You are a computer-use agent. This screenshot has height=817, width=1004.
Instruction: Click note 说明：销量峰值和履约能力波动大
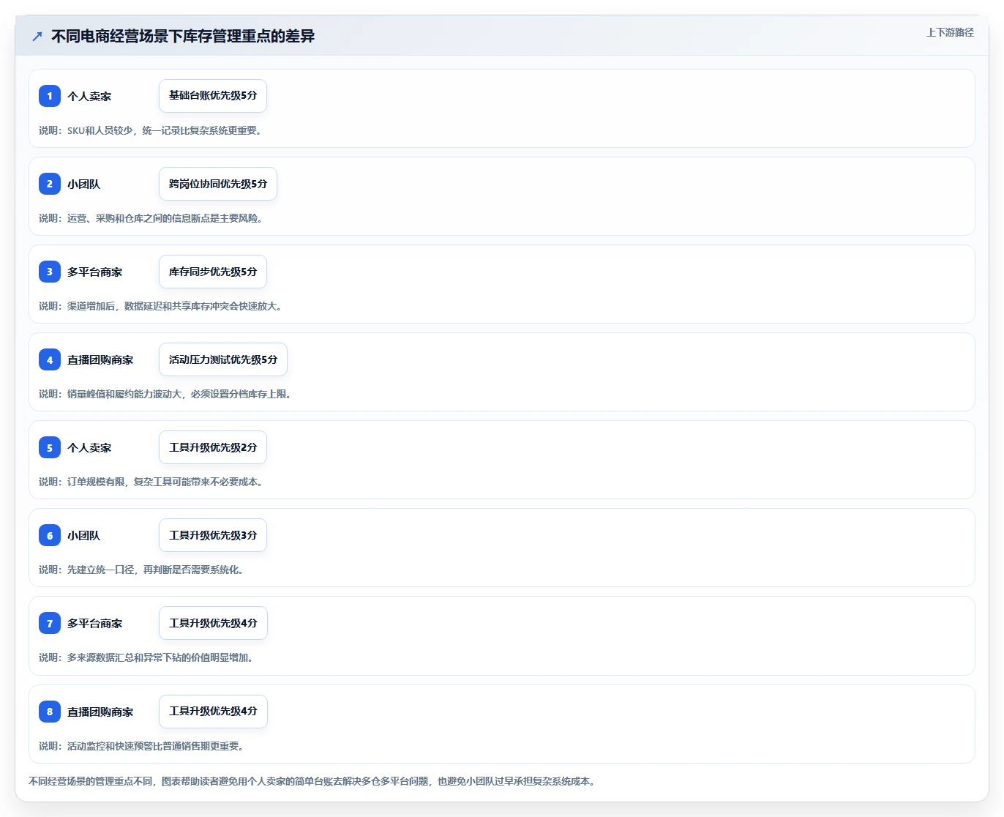(x=165, y=394)
